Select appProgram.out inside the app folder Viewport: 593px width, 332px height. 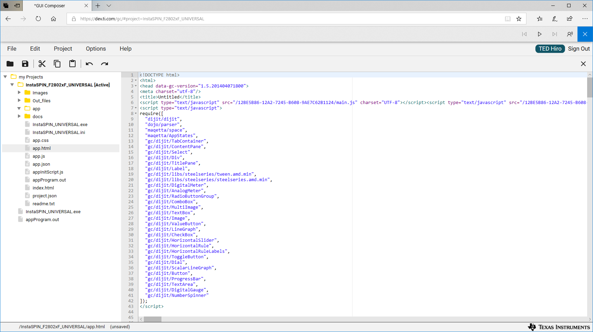(49, 180)
